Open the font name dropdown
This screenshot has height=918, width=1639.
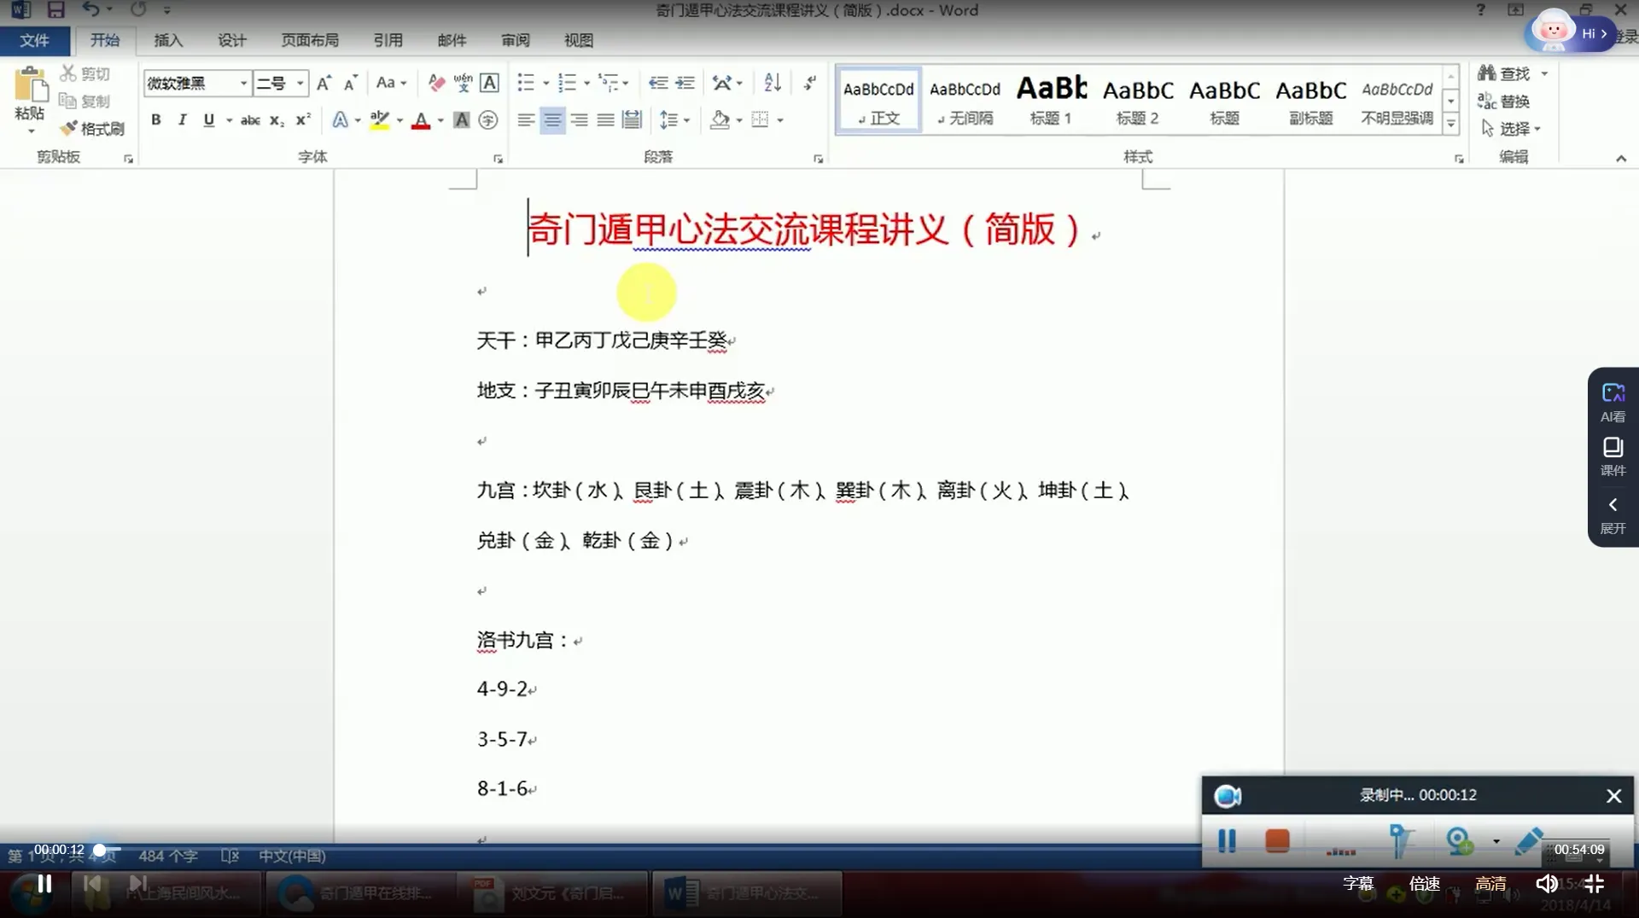click(243, 82)
